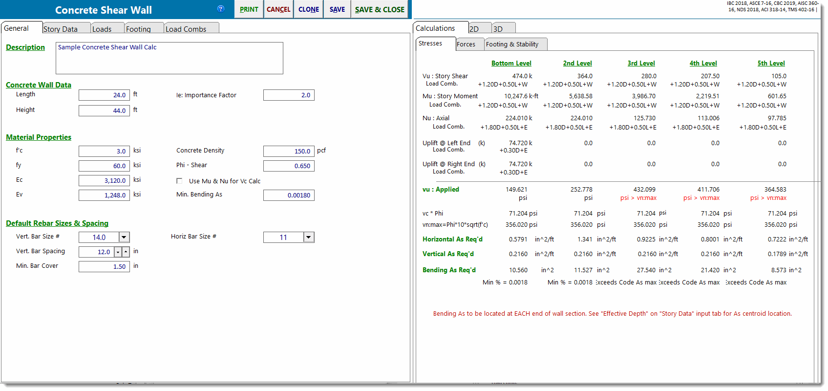
Task: Open the Footing input tab
Action: 144,29
